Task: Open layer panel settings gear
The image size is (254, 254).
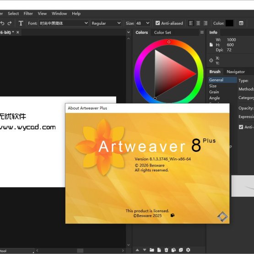Action: click(x=188, y=250)
